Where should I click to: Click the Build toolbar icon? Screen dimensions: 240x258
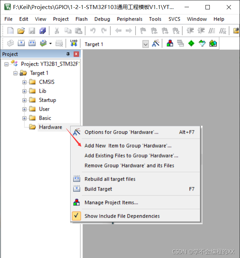pos(21,44)
